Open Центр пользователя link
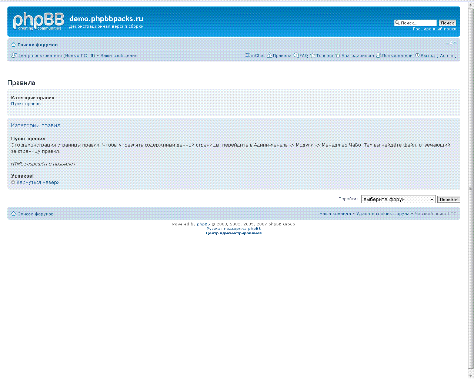Image resolution: width=474 pixels, height=379 pixels. click(x=56, y=56)
